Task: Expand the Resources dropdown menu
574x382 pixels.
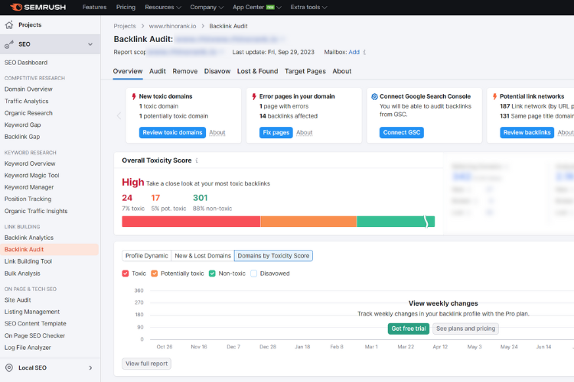Action: [163, 8]
